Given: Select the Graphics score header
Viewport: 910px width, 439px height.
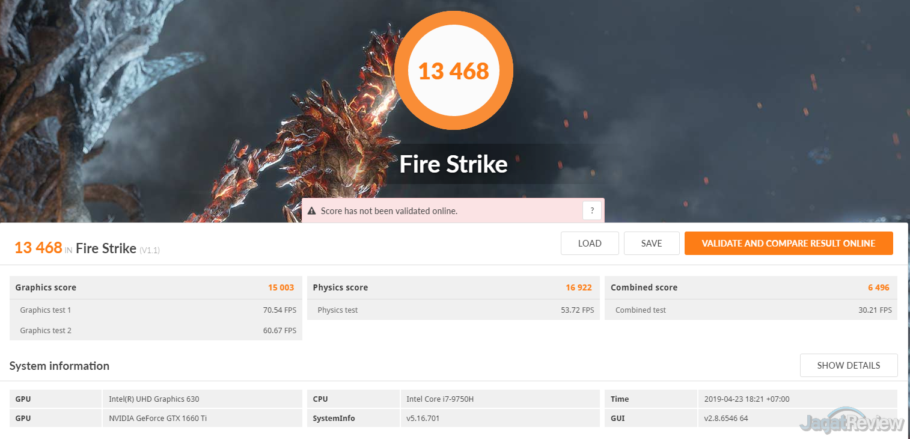Looking at the screenshot, I should click(155, 287).
